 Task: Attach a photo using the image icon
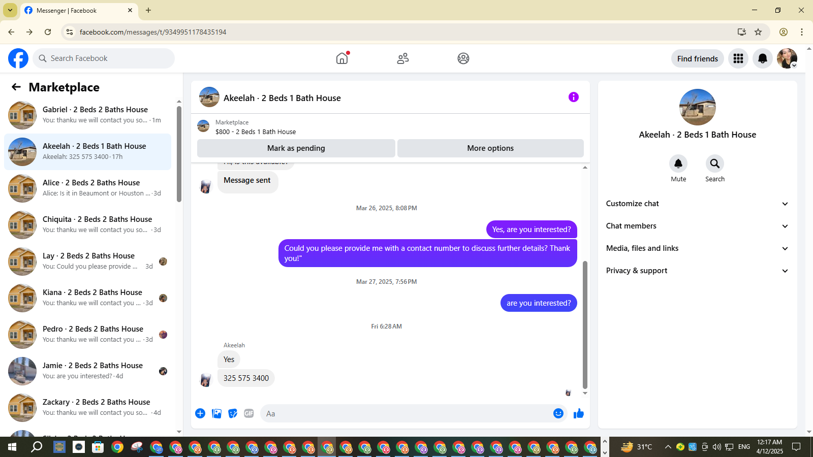click(x=216, y=413)
